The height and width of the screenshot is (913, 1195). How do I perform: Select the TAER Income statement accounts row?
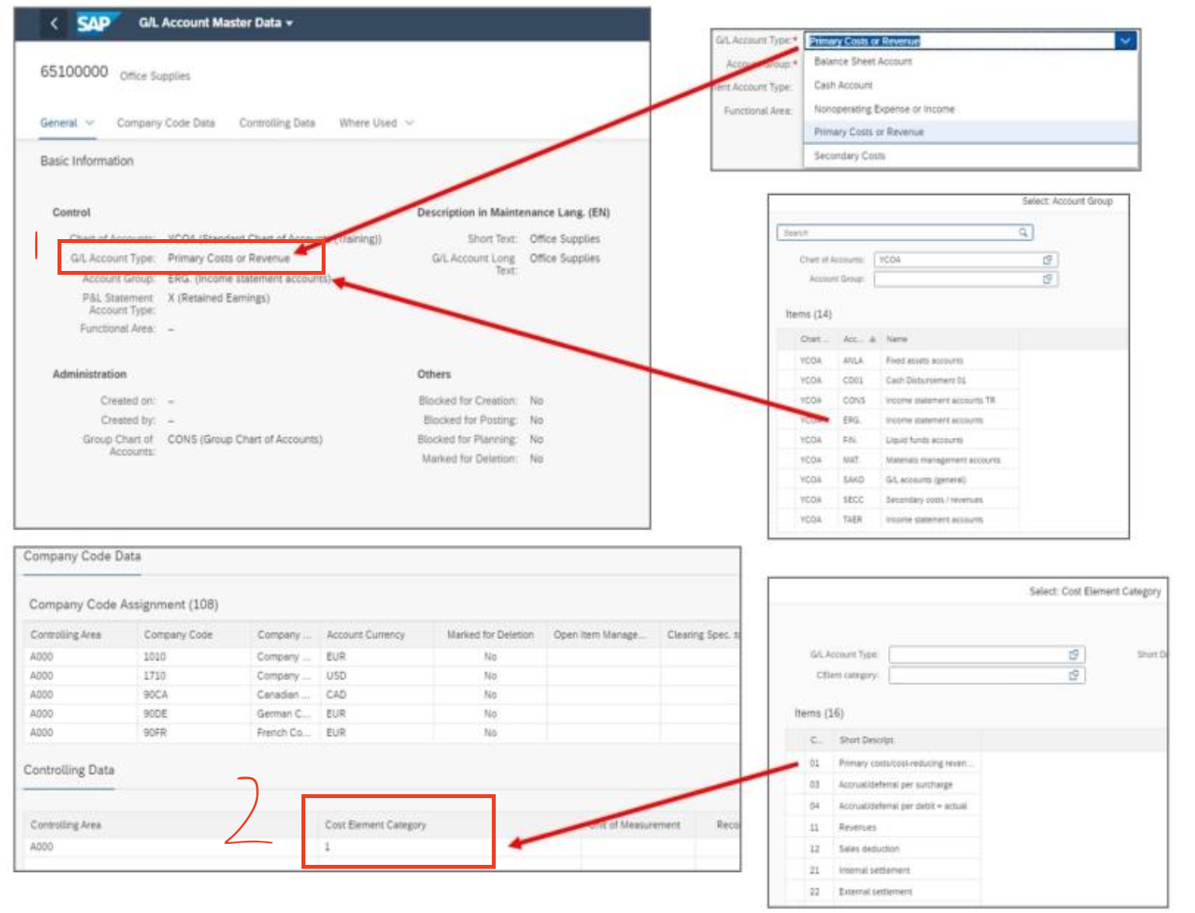coord(897,519)
